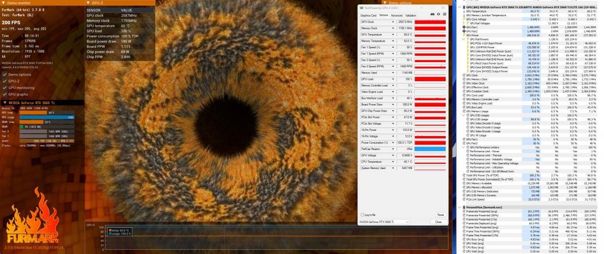The height and width of the screenshot is (254, 604).
Task: Take a GPU-Z screenshot with the camera icon
Action: coord(432,15)
